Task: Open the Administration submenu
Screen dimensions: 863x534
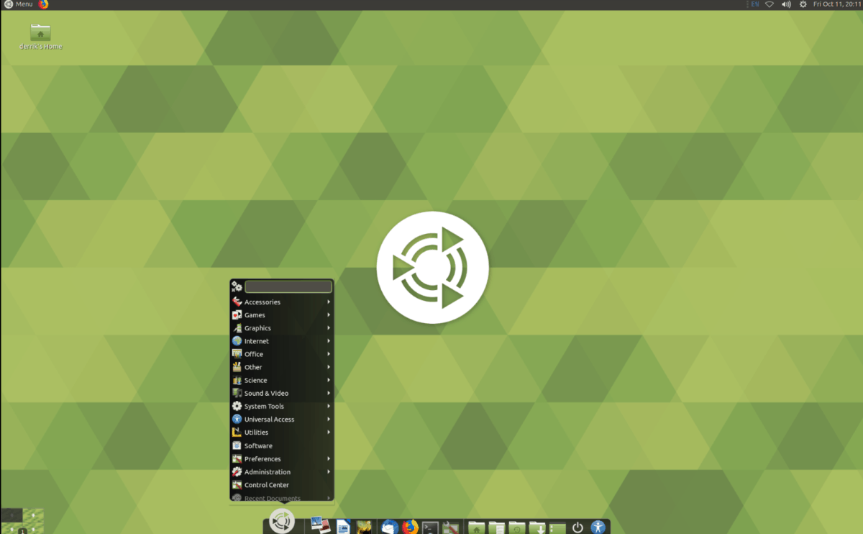Action: [x=282, y=472]
